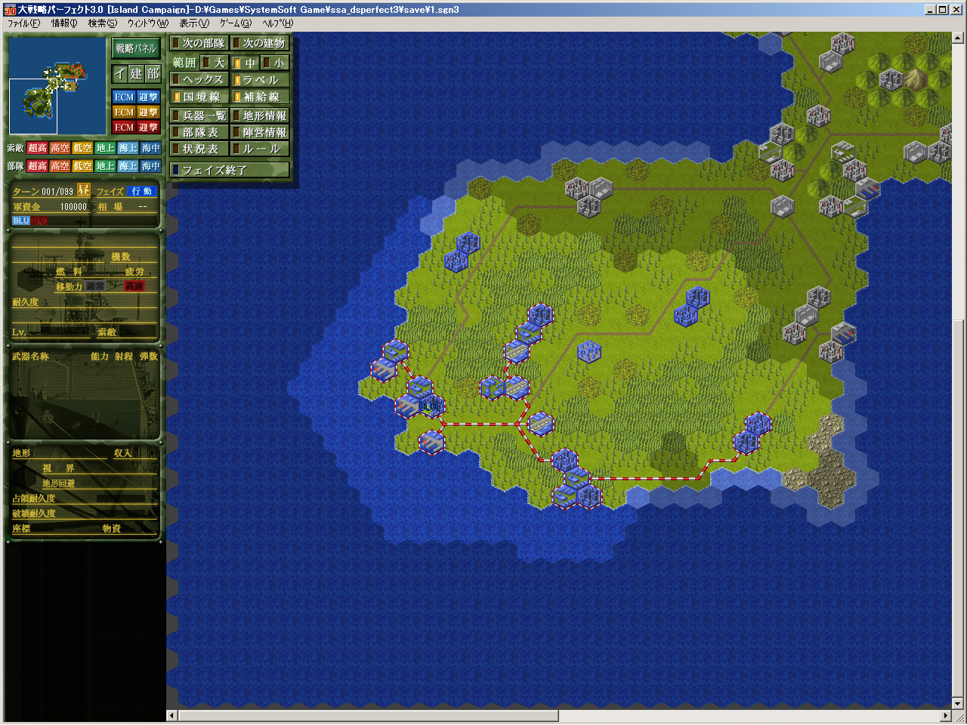Viewport: 967px width, 725px height.
Task: Open the 状況表 status table
Action: pos(199,149)
